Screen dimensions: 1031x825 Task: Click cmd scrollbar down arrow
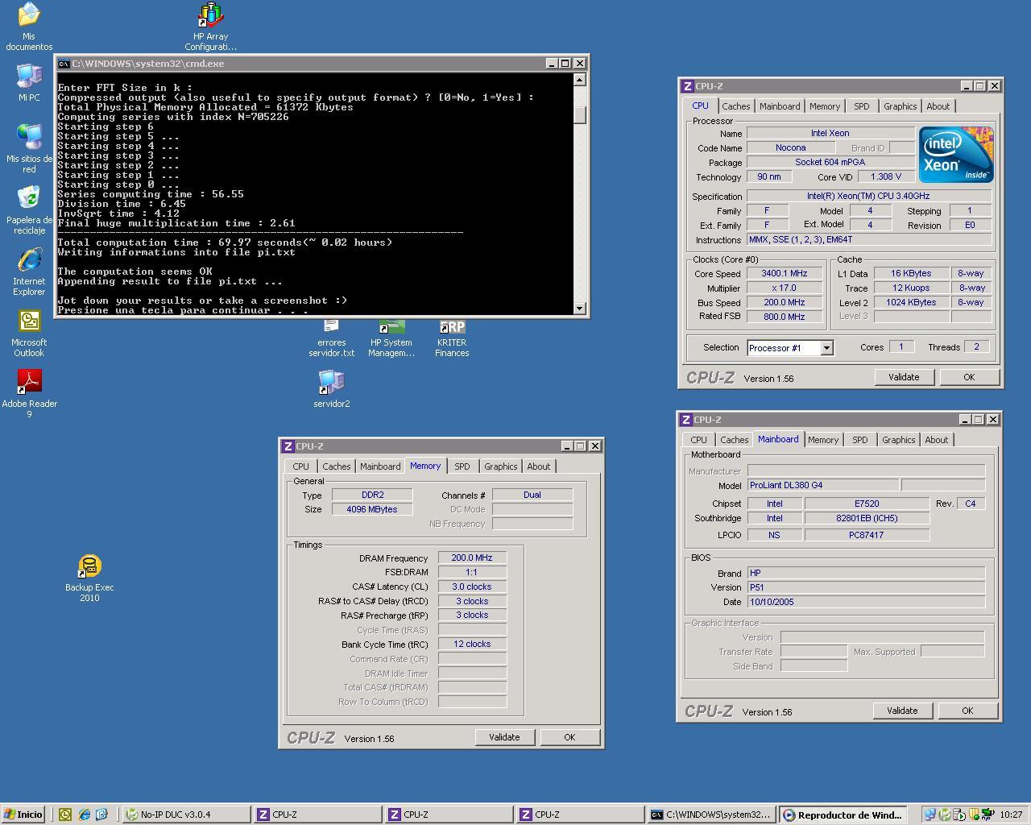coord(580,309)
